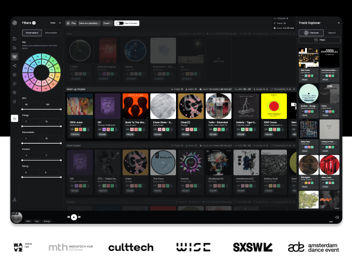Click the Filters count badge in the panel header
Viewport: 352px width, 266px height.
pos(34,23)
